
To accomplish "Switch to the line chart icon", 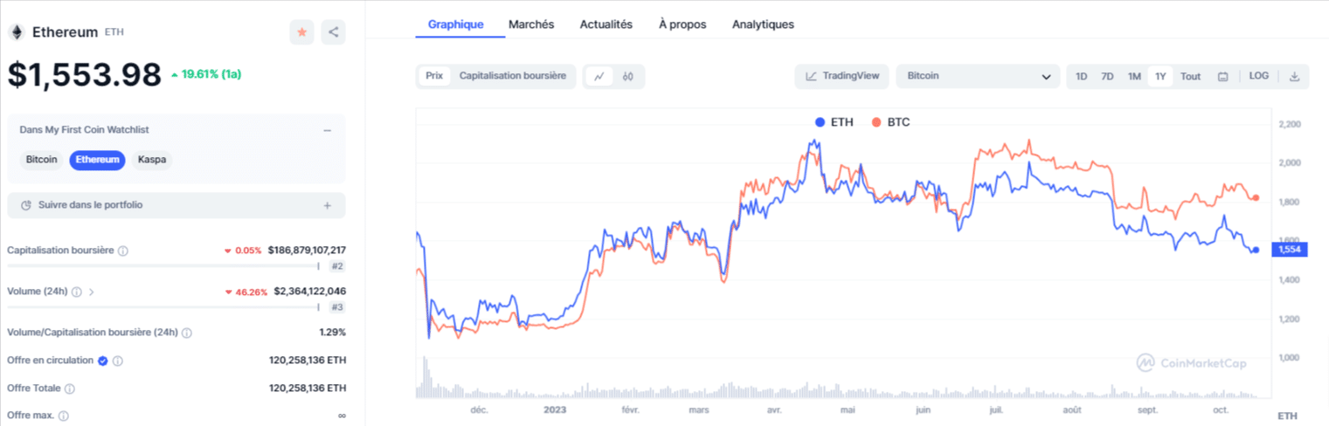I will click(x=599, y=77).
